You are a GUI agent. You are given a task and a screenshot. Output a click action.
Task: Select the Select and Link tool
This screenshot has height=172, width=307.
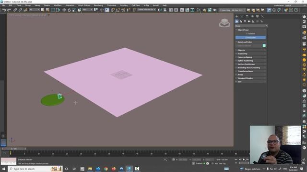coord(15,10)
